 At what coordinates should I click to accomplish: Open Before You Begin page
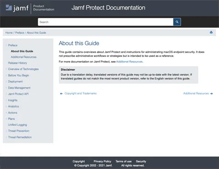point(18,75)
